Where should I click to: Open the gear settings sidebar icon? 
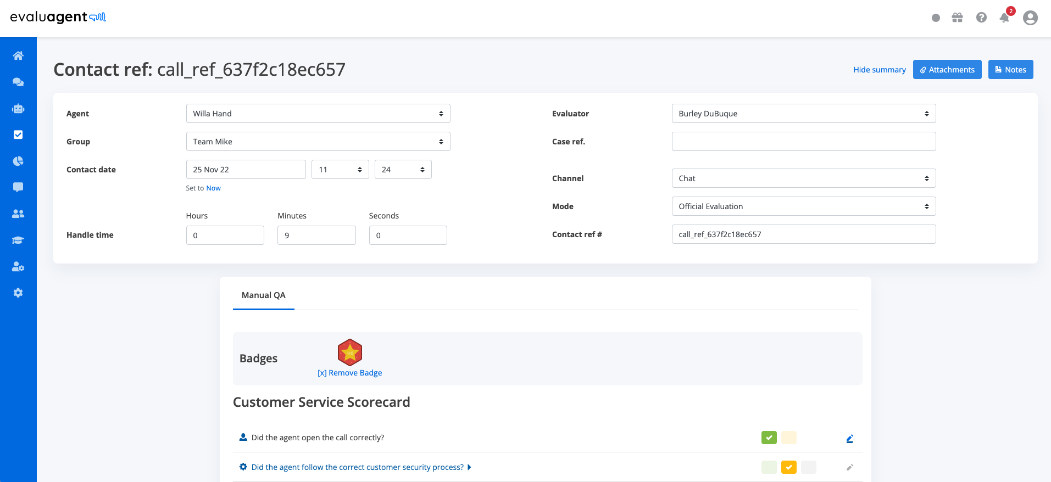18,293
